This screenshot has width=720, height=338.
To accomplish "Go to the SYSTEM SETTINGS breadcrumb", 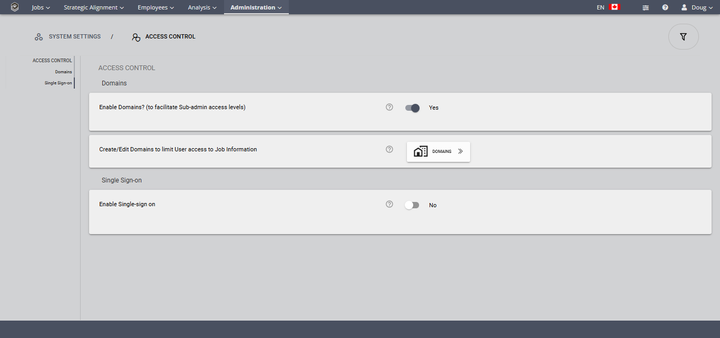I will pos(75,37).
